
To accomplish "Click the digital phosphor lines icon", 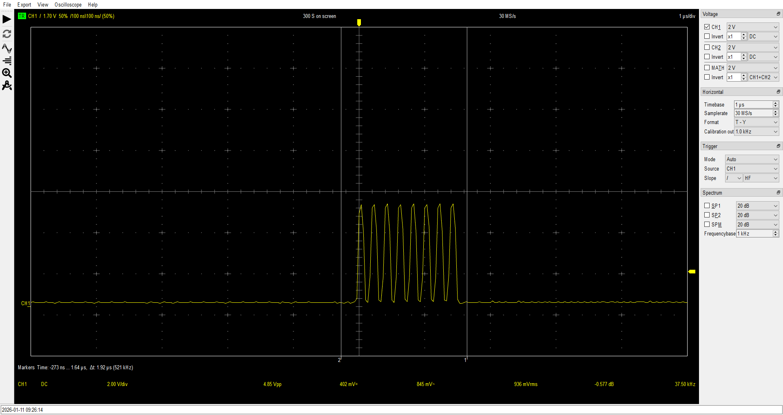I will coord(7,61).
